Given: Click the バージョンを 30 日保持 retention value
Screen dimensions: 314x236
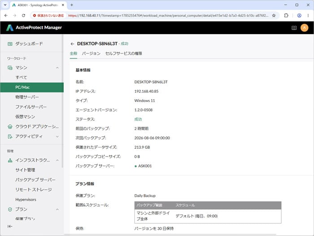Looking at the screenshot, I should [x=154, y=228].
